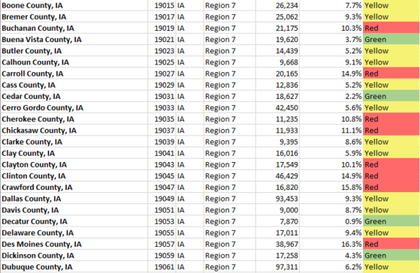Select the 0.9% percentage cell
The height and width of the screenshot is (273, 420).
[x=331, y=221]
